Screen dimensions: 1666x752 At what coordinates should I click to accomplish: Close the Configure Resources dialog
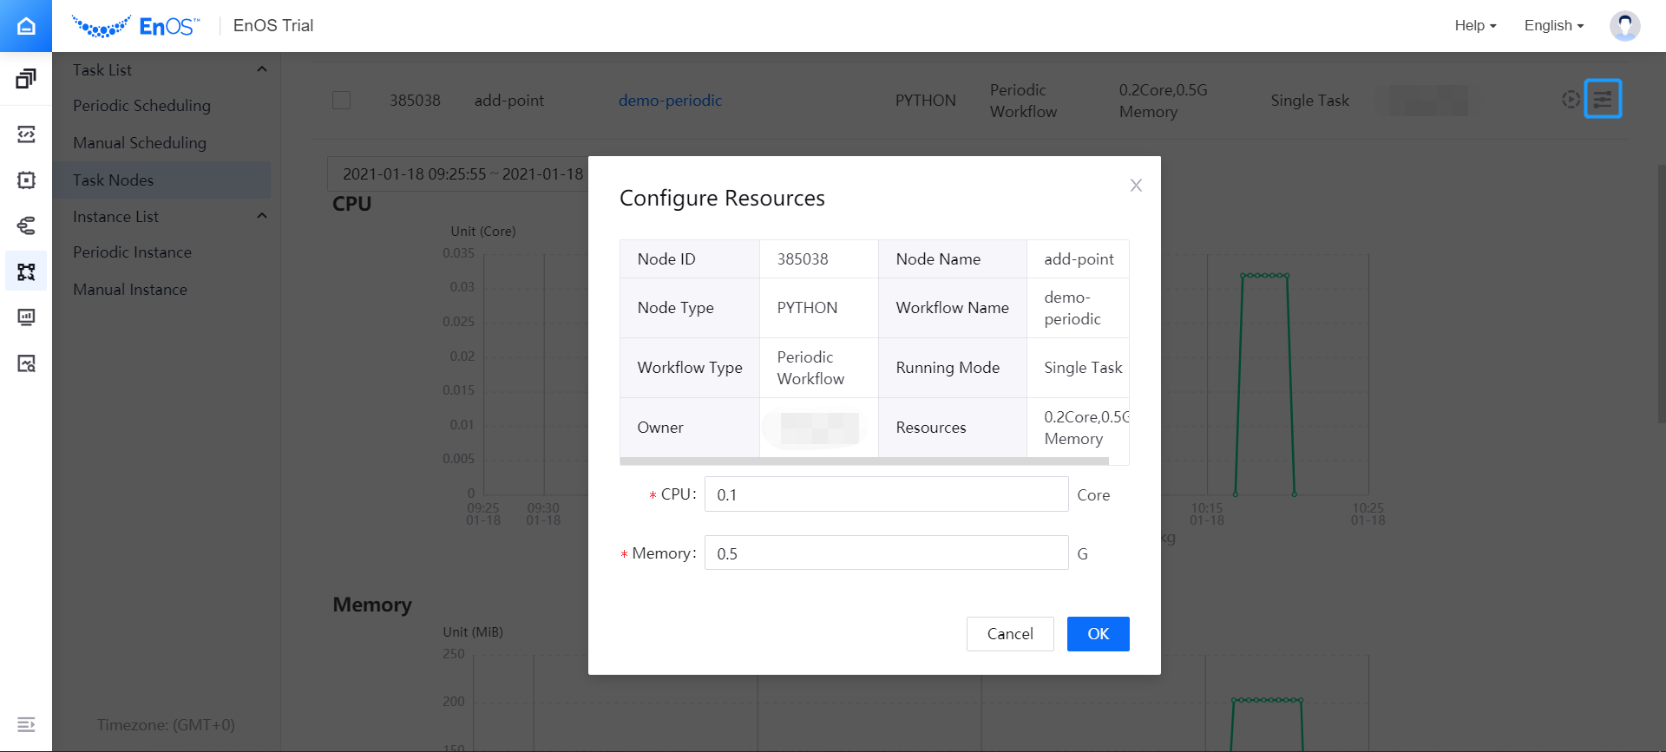[1136, 185]
